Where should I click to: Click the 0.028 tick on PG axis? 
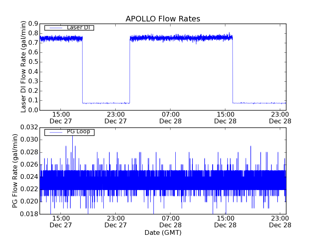click(29, 152)
